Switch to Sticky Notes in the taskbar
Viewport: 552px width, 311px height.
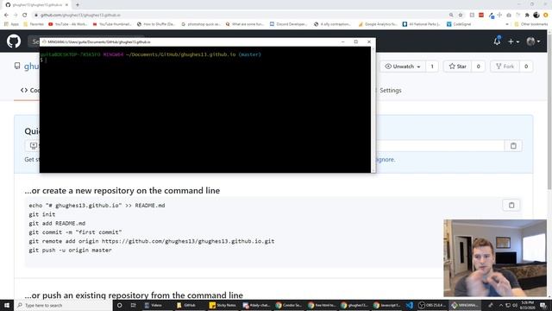(x=223, y=305)
